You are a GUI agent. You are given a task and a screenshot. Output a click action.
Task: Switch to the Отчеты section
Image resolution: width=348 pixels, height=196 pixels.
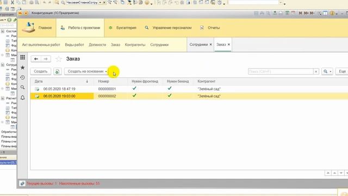[210, 28]
